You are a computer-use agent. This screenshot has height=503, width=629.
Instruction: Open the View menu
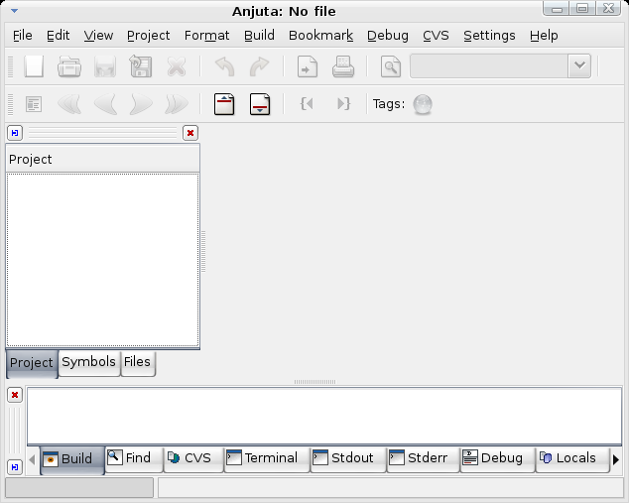pyautogui.click(x=98, y=36)
